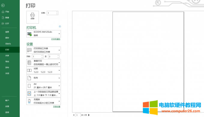Image resolution: width=204 pixels, height=117 pixels.
Task: Open the 单面打印 single-sided dropdown
Action: coord(43,63)
